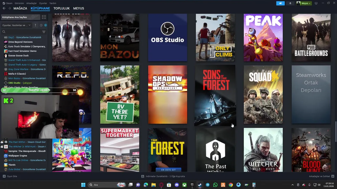The width and height of the screenshot is (337, 189).
Task: Switch to the MAĞAZA tab
Action: (20, 8)
